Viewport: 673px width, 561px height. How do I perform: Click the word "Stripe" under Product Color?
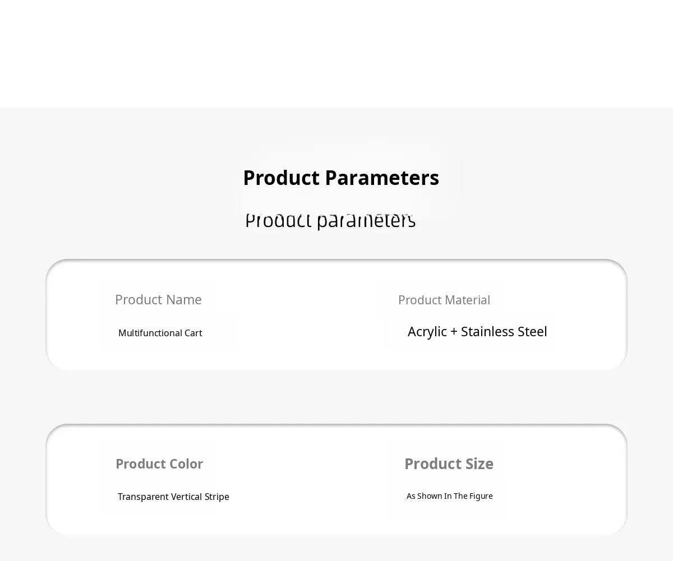point(216,497)
